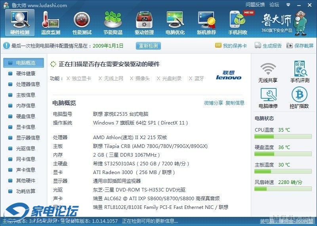This screenshot has height=226, width=317.
Task: Click graphics value ATI Radeon 3000
Action: pyautogui.click(x=134, y=172)
